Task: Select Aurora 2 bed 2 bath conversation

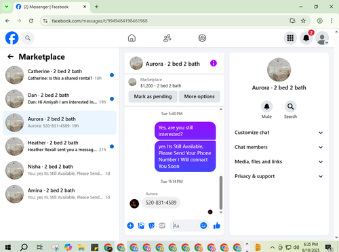Action: pyautogui.click(x=60, y=123)
